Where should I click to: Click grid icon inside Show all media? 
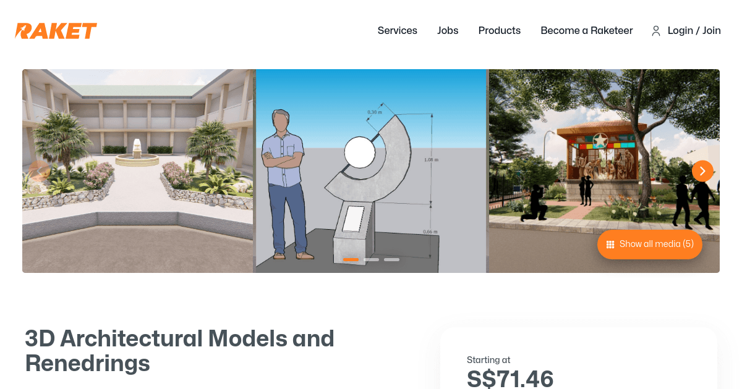click(x=610, y=245)
